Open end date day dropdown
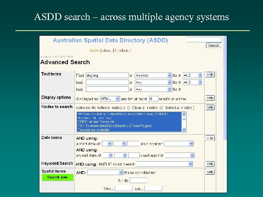Screen dimensions: 263x197 pos(108,155)
